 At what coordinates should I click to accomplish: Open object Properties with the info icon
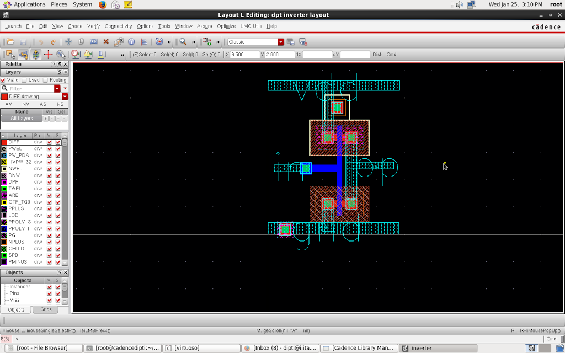131,41
